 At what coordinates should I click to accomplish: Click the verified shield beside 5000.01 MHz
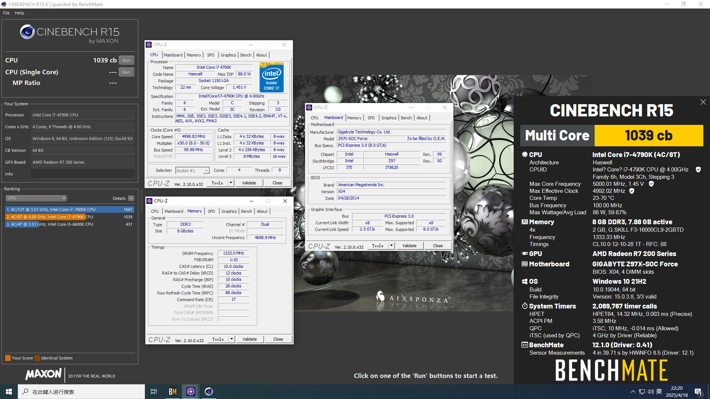click(x=651, y=184)
